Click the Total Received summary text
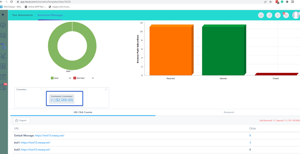This screenshot has width=300, height=154. click(279, 120)
